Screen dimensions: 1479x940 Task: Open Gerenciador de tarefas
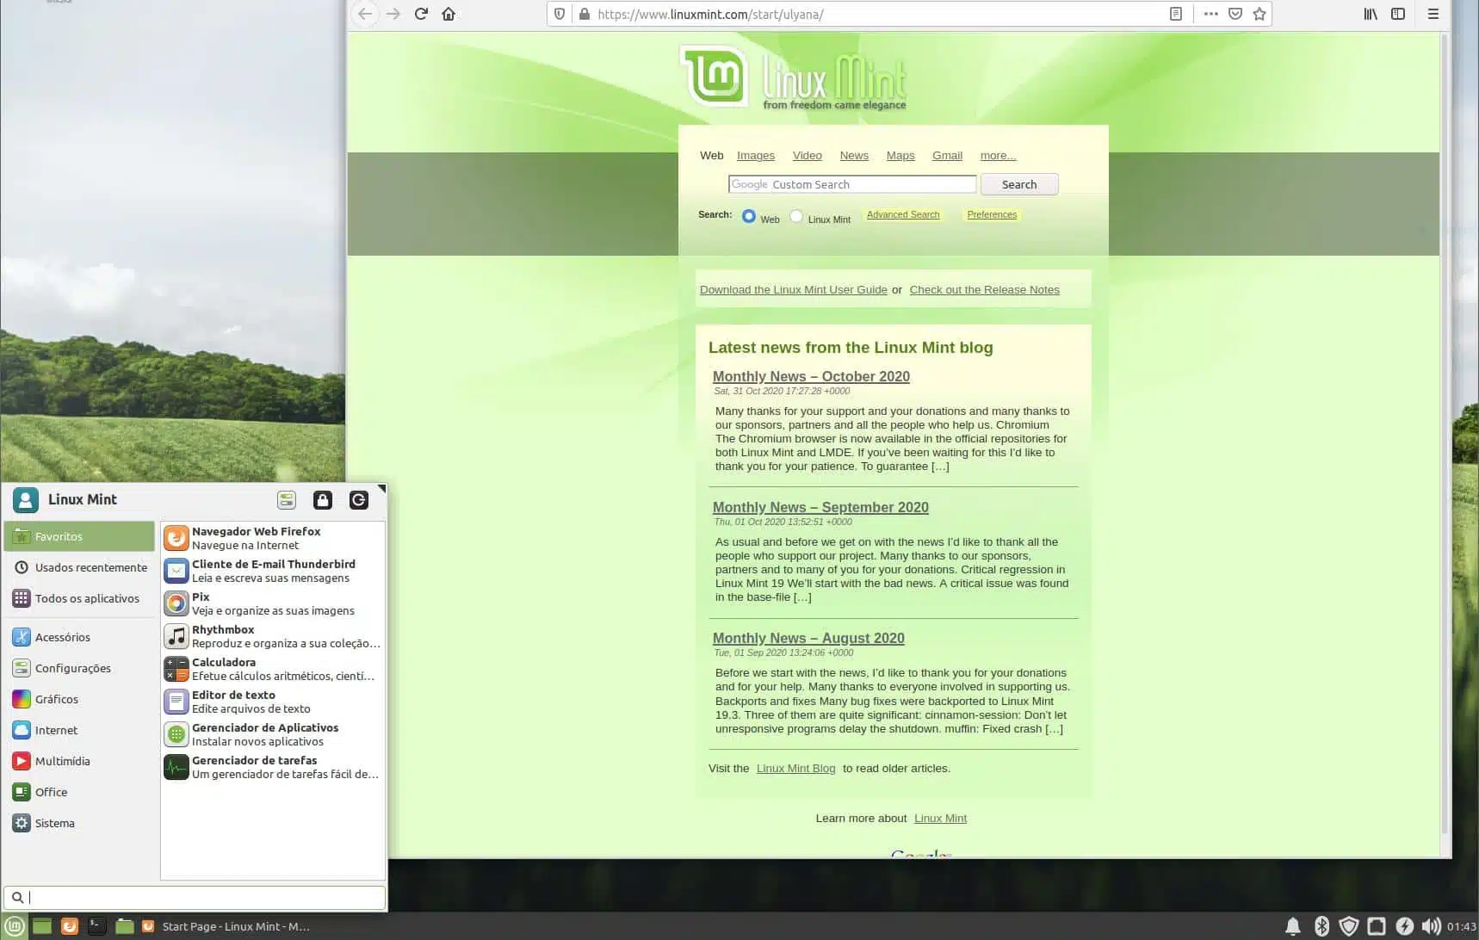coord(273,767)
